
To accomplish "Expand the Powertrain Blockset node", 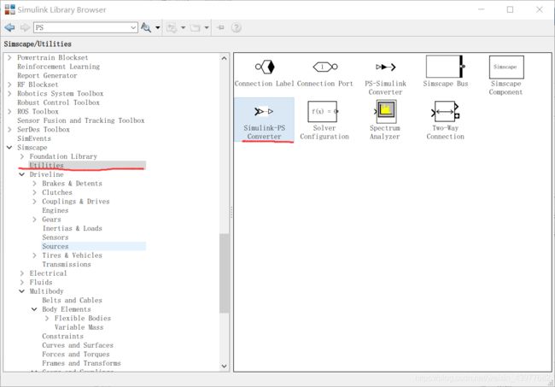I will coord(9,57).
